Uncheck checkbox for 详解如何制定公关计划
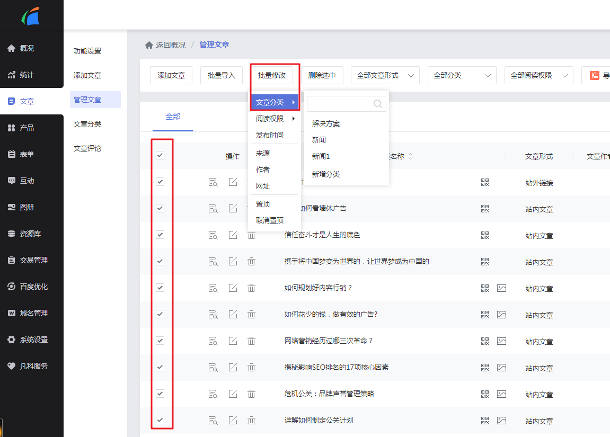 (160, 420)
